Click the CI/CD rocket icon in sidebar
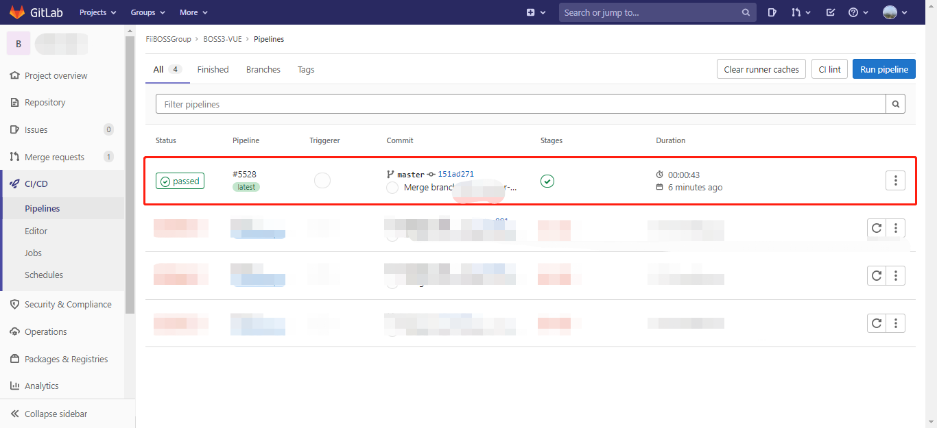Image resolution: width=937 pixels, height=428 pixels. pos(14,183)
